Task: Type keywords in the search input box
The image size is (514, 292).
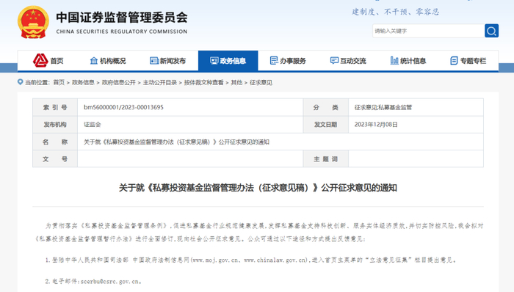Action: tap(428, 31)
